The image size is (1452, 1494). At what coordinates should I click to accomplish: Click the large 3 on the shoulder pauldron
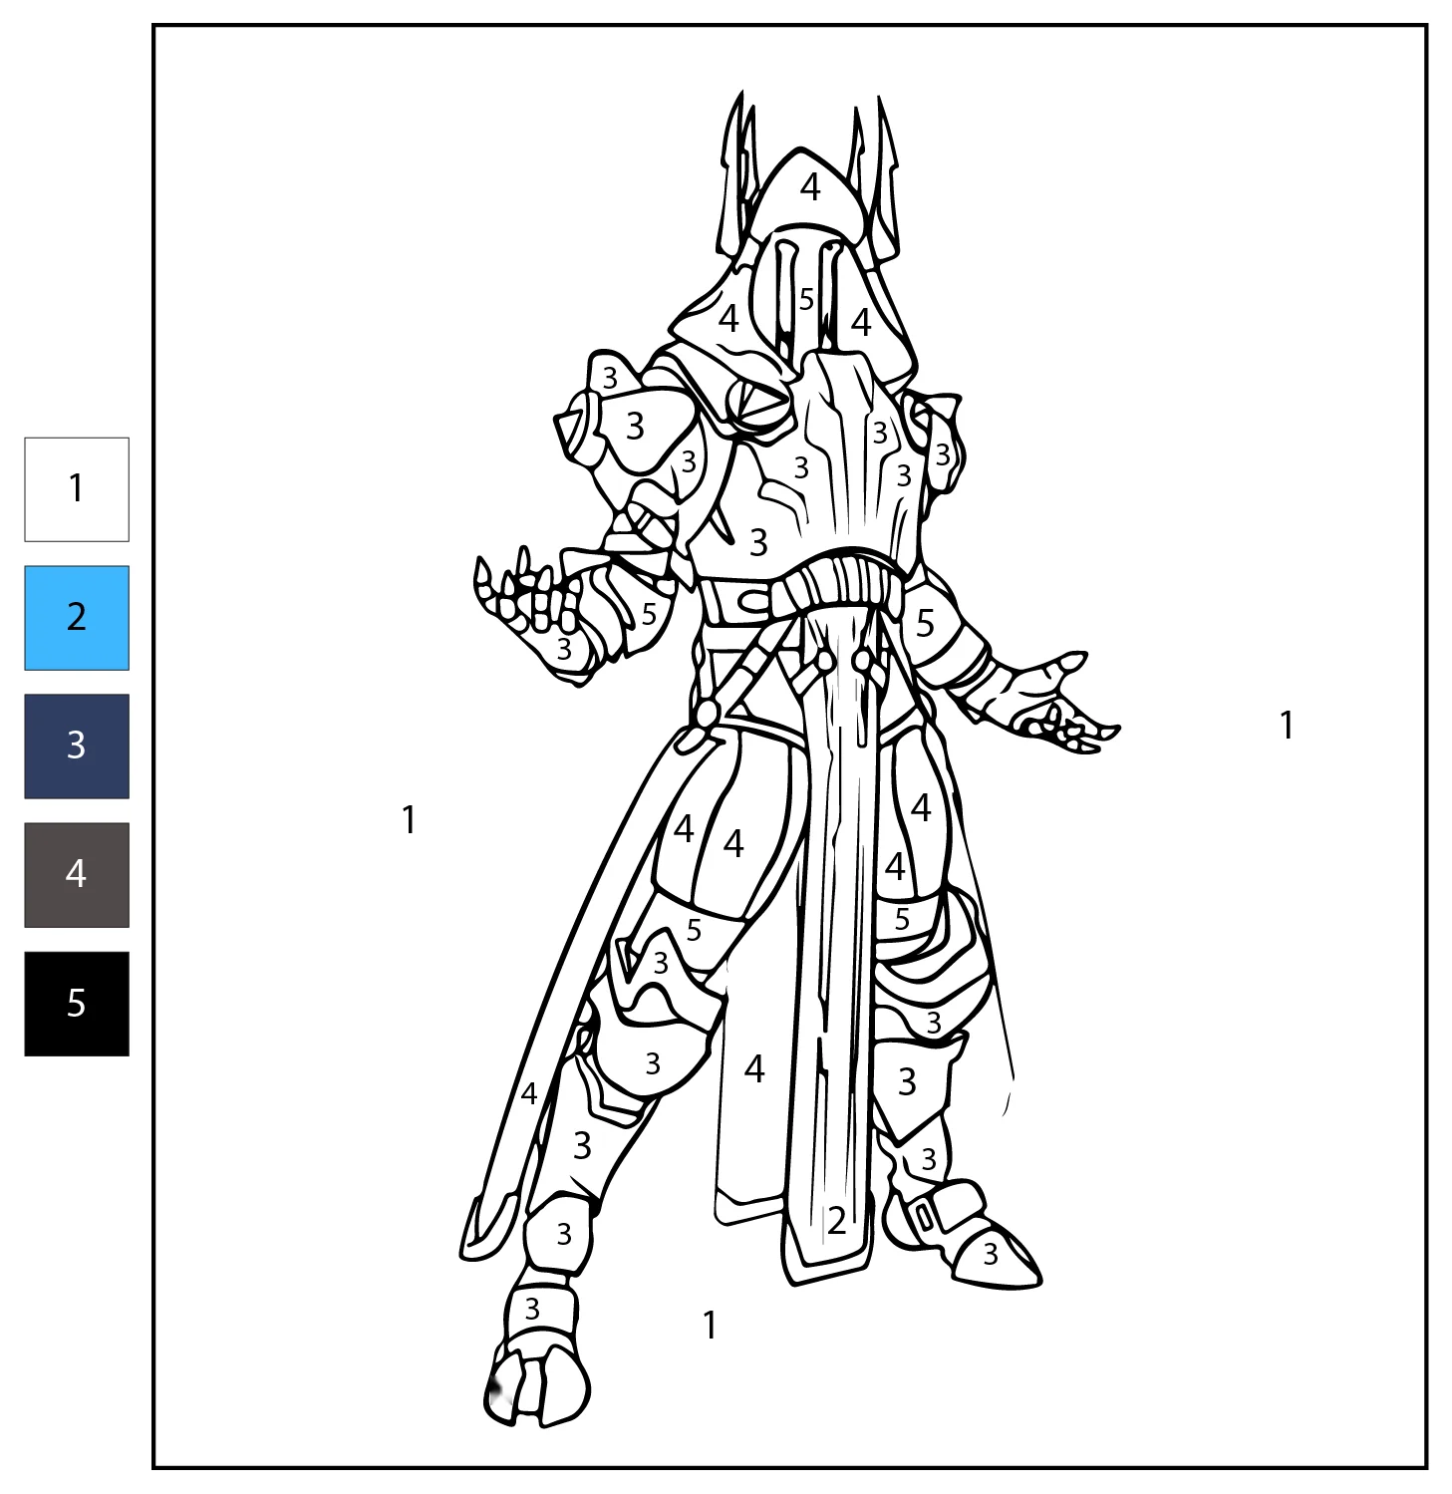point(635,427)
